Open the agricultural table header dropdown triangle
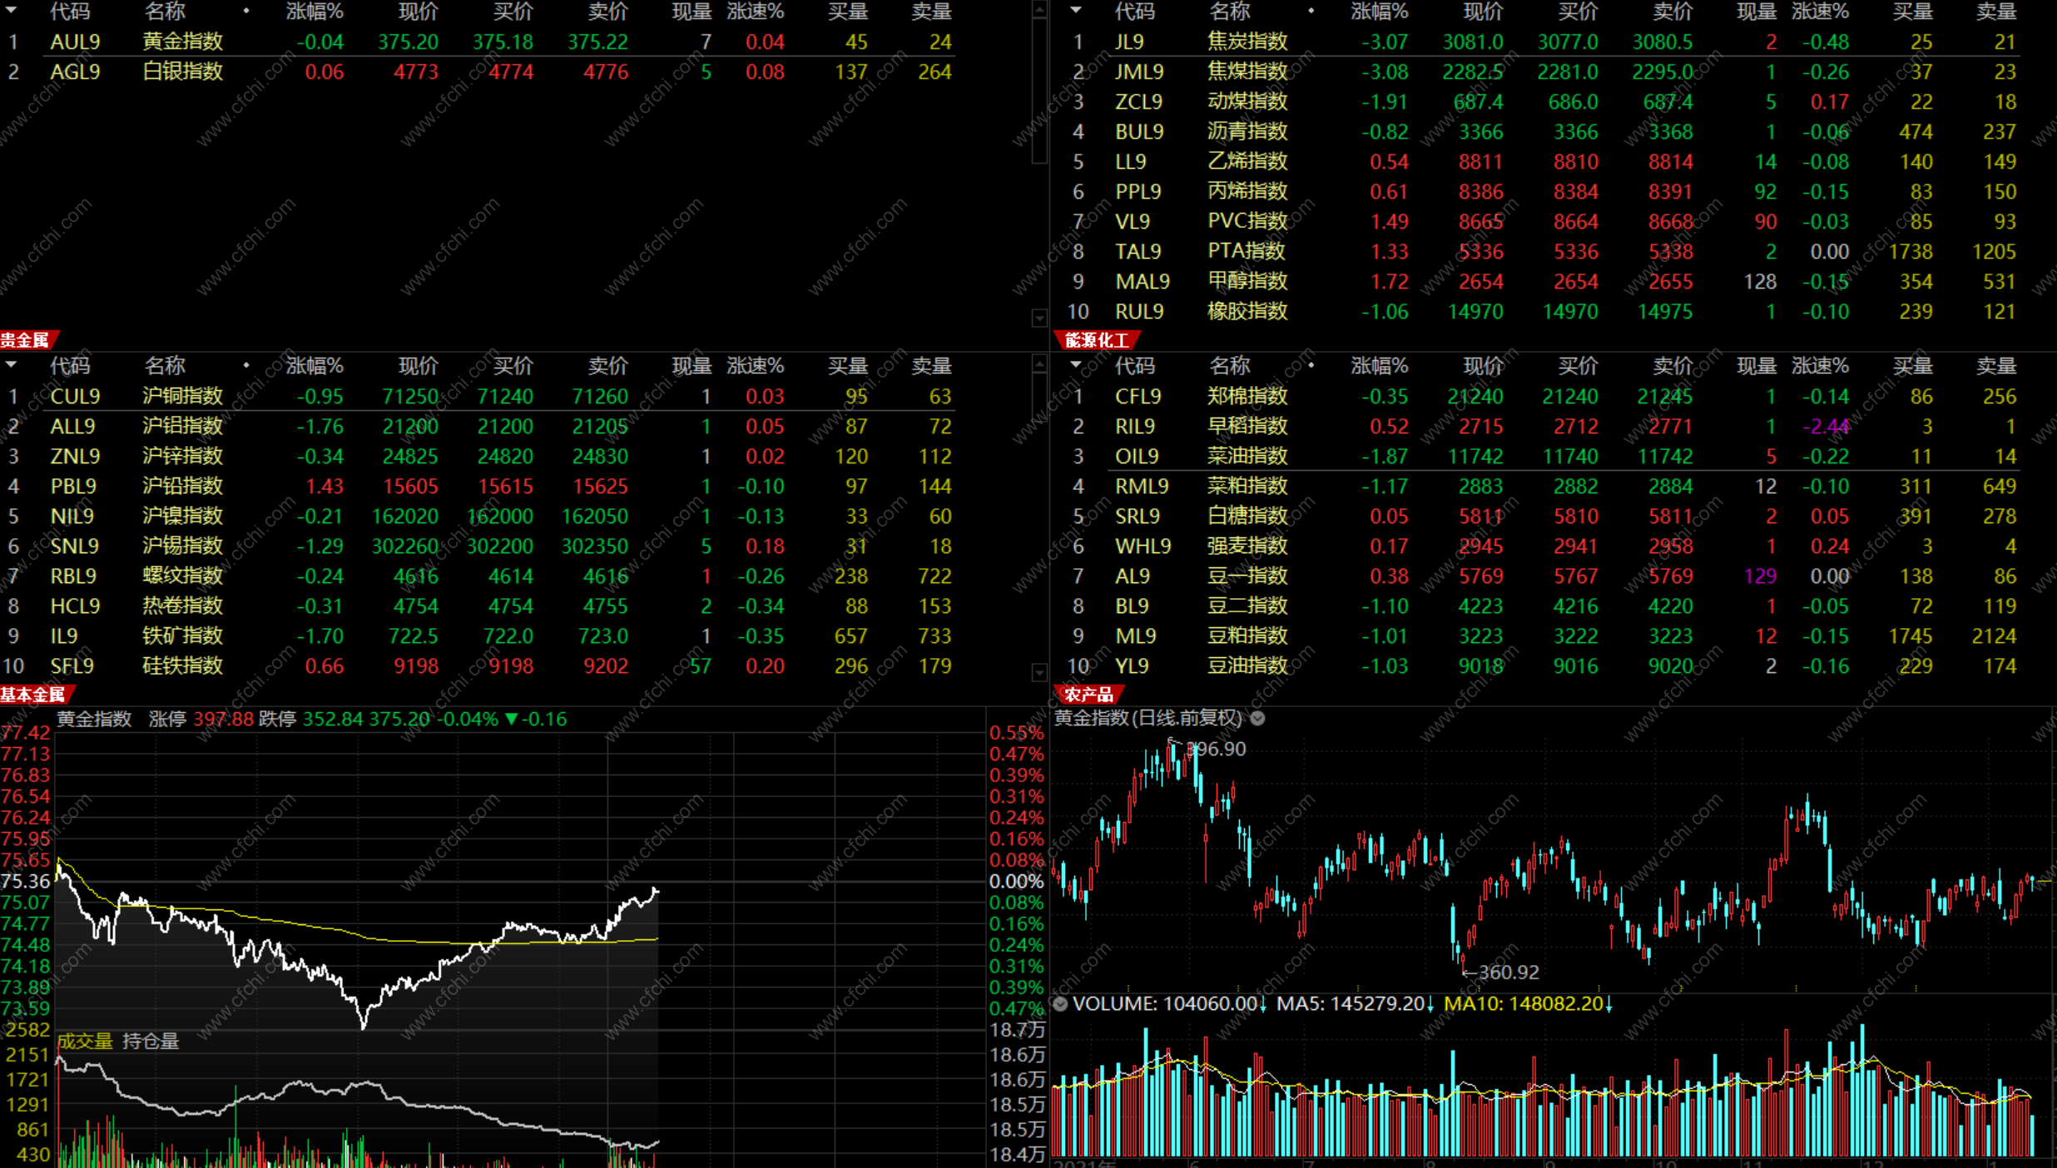The image size is (2057, 1168). click(x=1076, y=365)
